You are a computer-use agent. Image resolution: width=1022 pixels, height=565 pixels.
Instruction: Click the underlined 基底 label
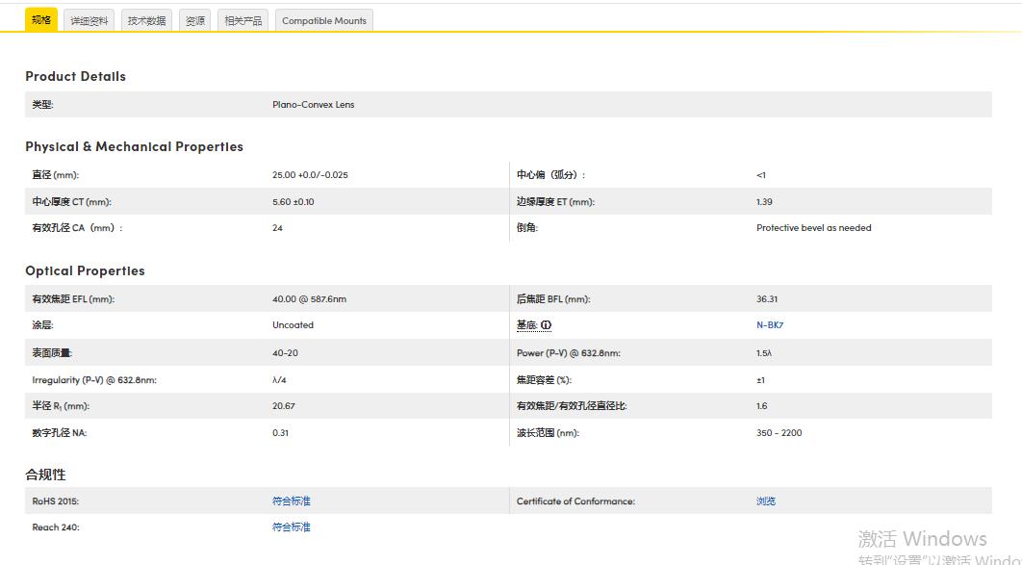pos(526,325)
